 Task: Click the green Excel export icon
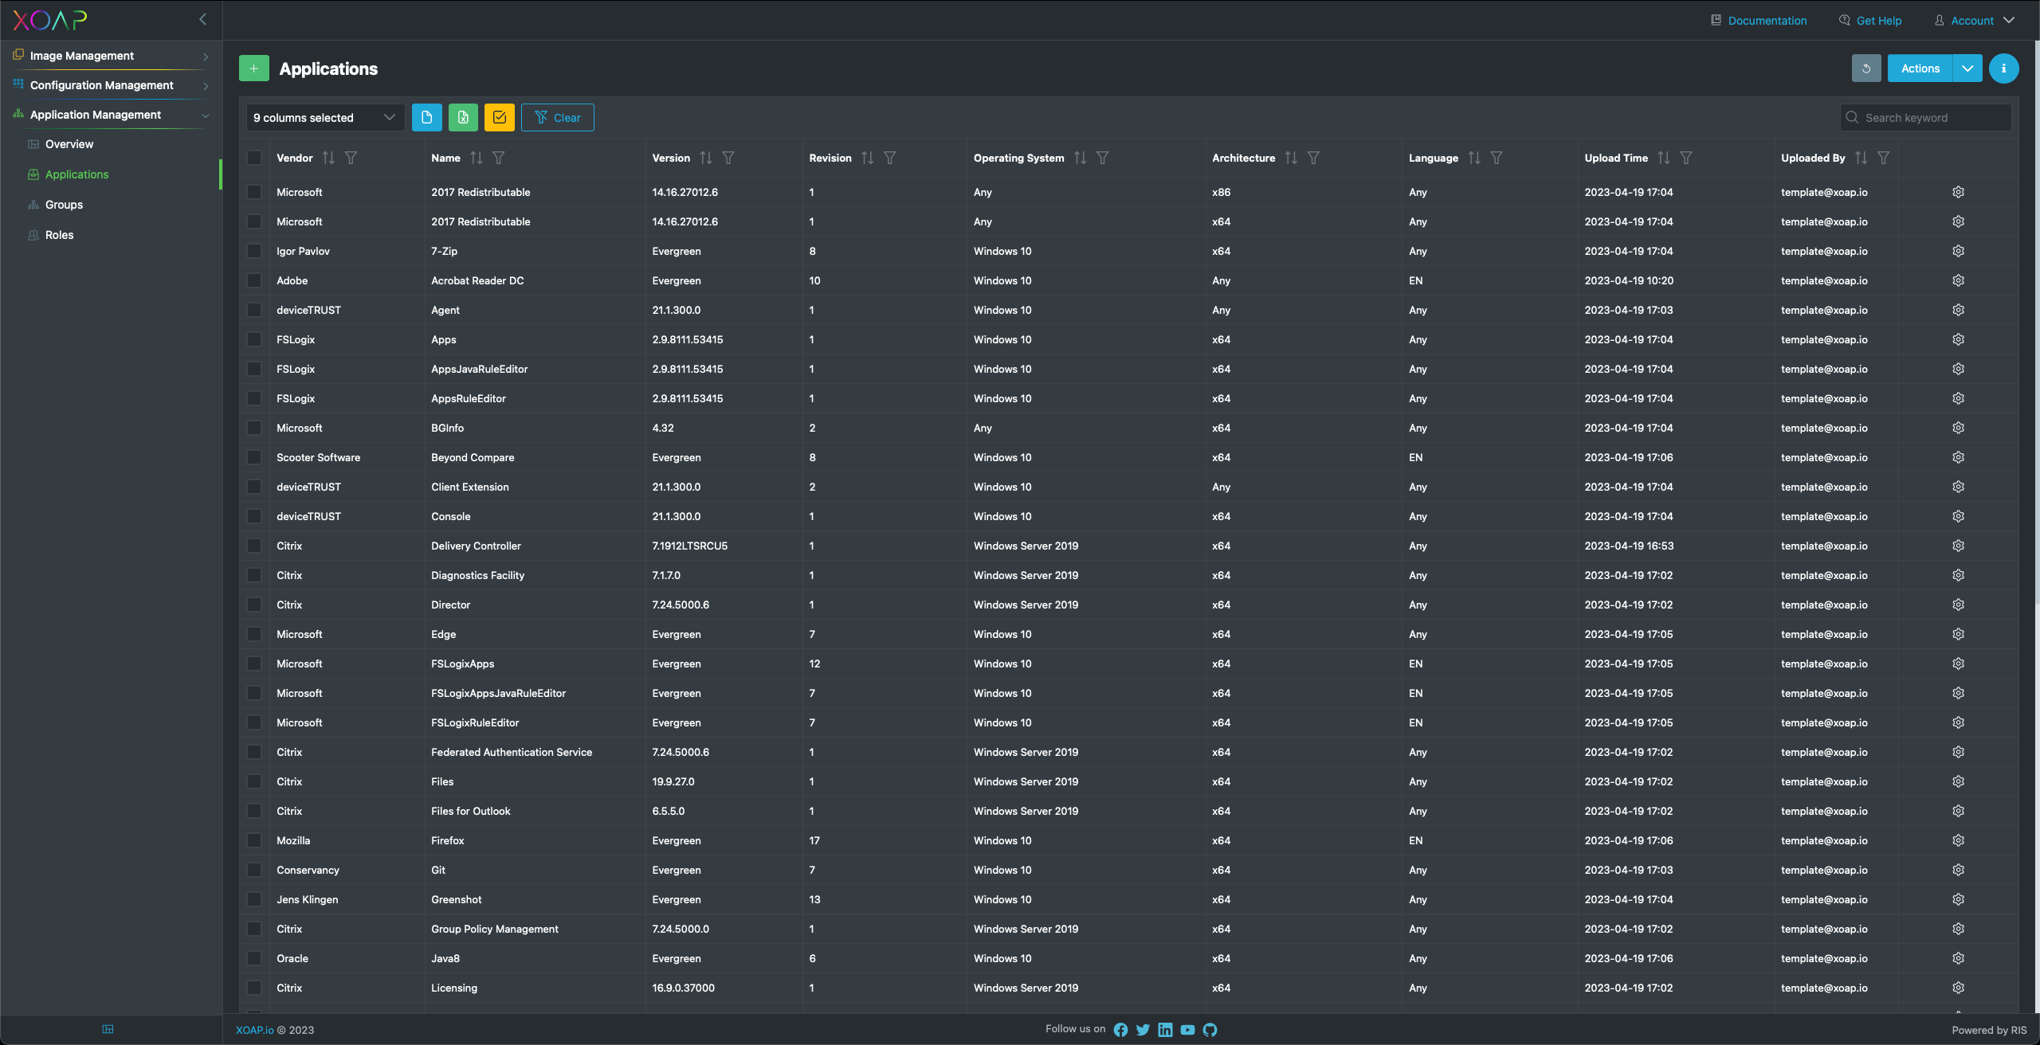(463, 117)
